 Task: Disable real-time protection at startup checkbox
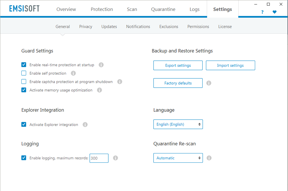coord(24,65)
